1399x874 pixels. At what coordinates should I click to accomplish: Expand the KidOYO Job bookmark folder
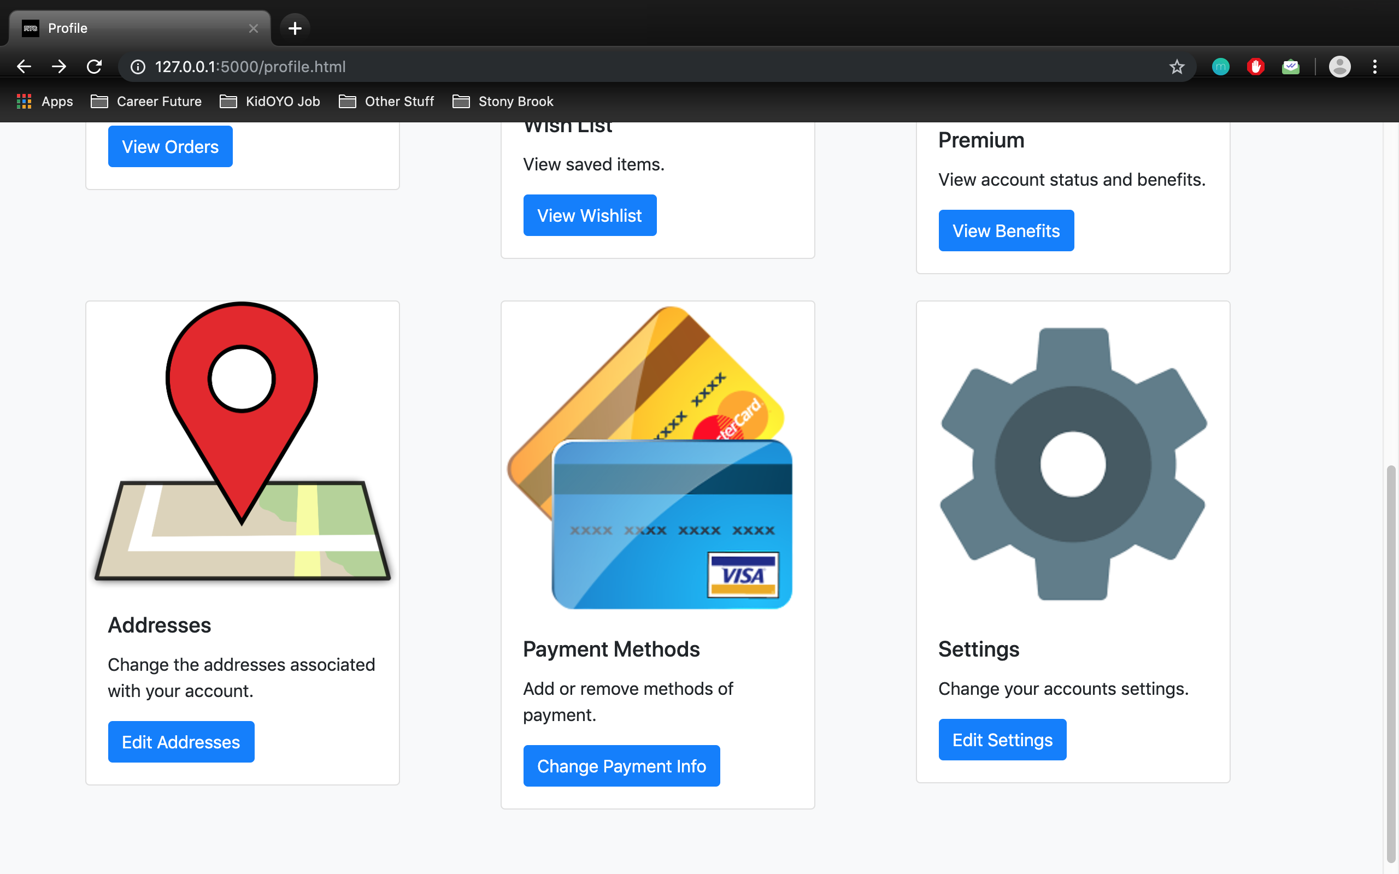[x=270, y=102]
